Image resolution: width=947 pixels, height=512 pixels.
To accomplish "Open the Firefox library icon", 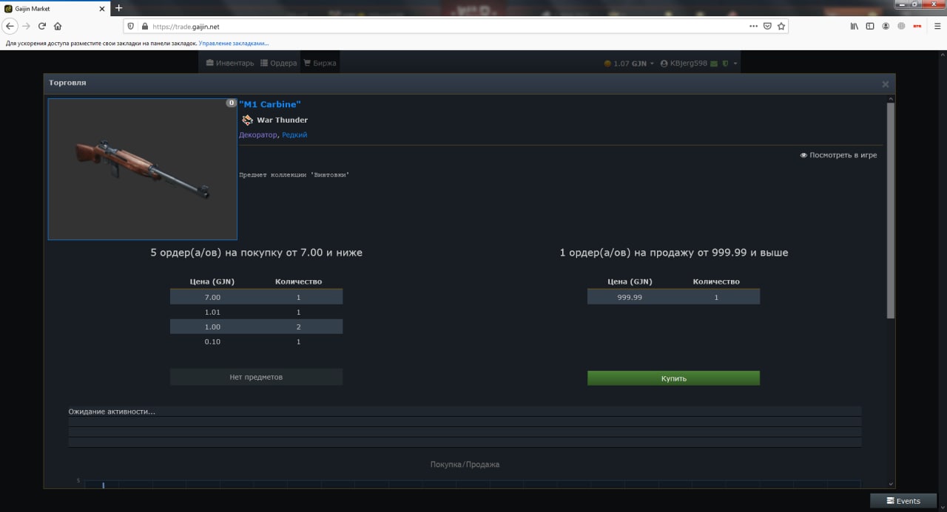I will pyautogui.click(x=854, y=26).
